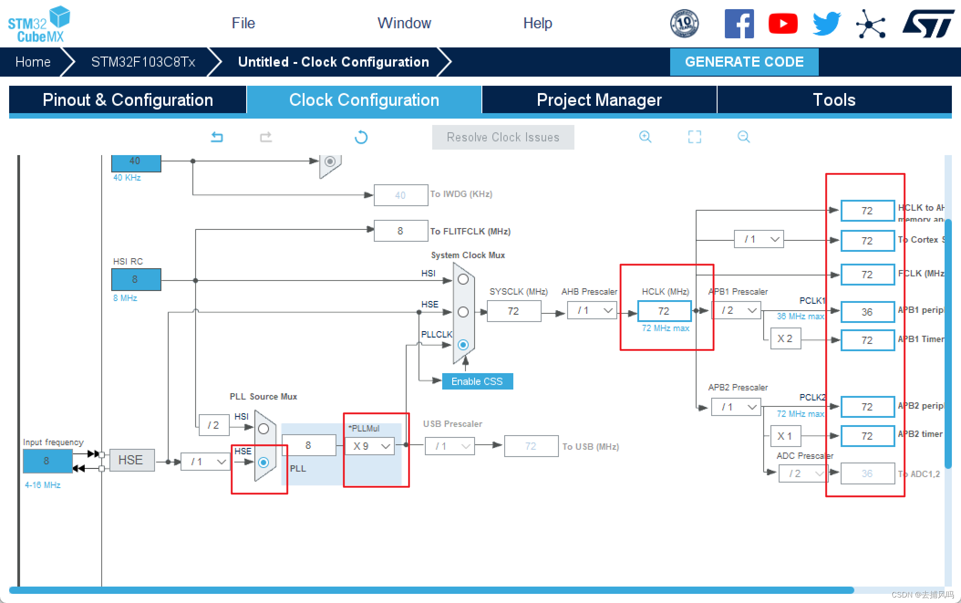
Task: Open the HSE /1 prescaler dropdown
Action: point(206,462)
